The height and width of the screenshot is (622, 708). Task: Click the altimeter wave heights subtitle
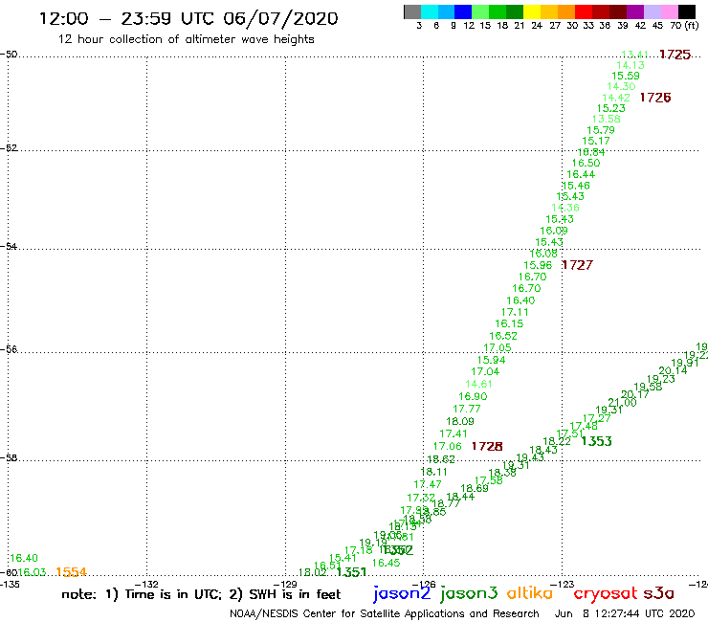coord(186,40)
